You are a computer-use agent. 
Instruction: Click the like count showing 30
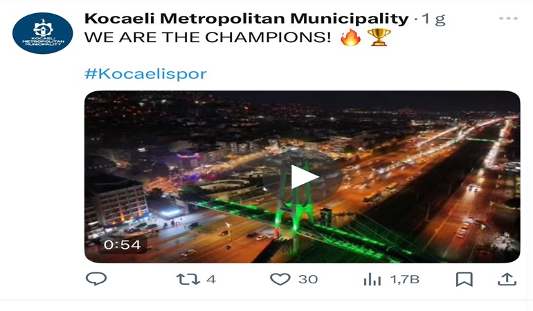pos(308,279)
